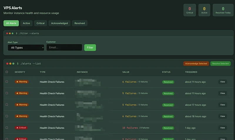Check the 10 failures Critical row
235x140 pixels.
coord(7,128)
